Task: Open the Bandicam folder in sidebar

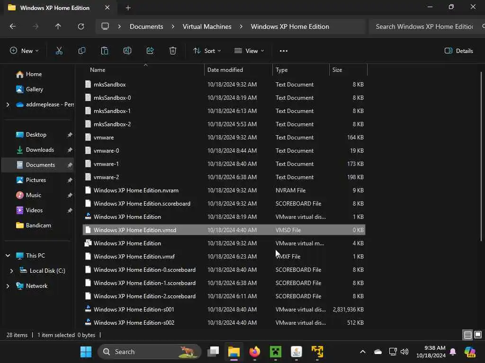Action: 38,225
